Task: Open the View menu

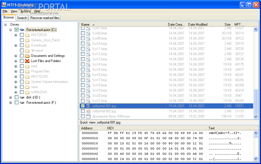Action: point(14,11)
